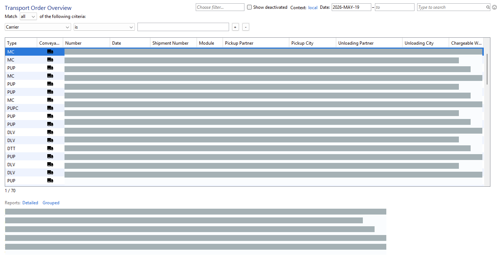Select the row with Type DTT
497x257 pixels.
(244, 148)
